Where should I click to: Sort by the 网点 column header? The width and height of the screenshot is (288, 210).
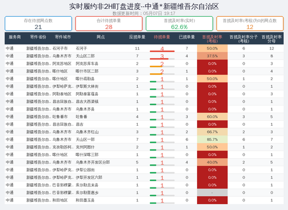[x=101, y=37]
